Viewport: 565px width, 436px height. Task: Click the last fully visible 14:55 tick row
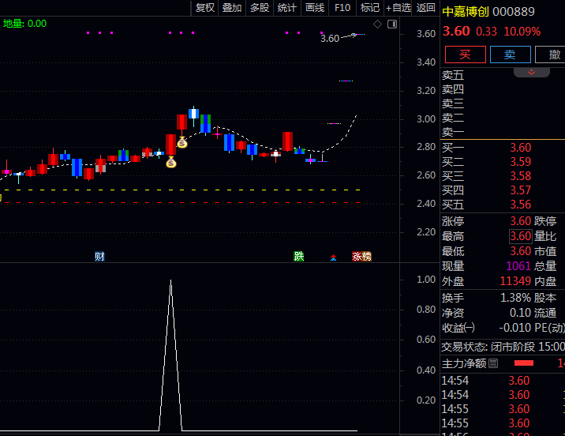tap(503, 423)
